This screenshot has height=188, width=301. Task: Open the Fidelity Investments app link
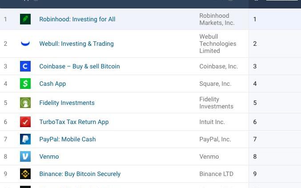pos(67,103)
